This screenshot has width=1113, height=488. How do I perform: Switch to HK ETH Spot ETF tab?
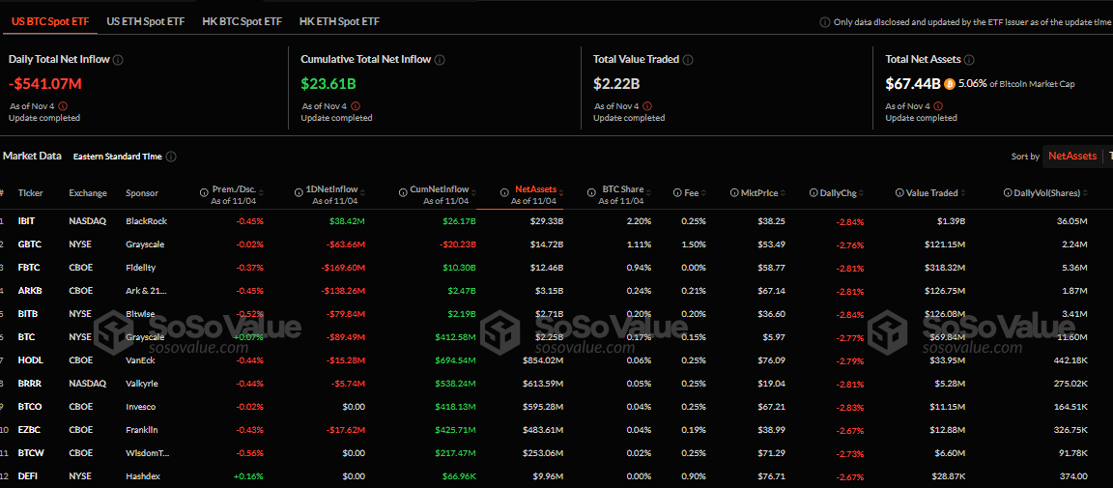click(x=339, y=21)
